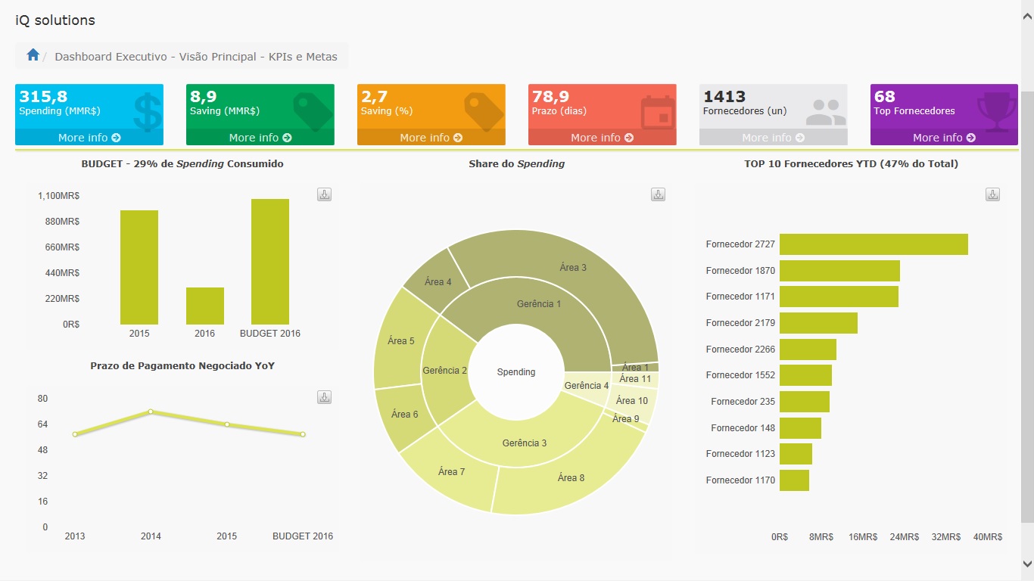Click the dollar sign icon on Spending card

tap(147, 111)
